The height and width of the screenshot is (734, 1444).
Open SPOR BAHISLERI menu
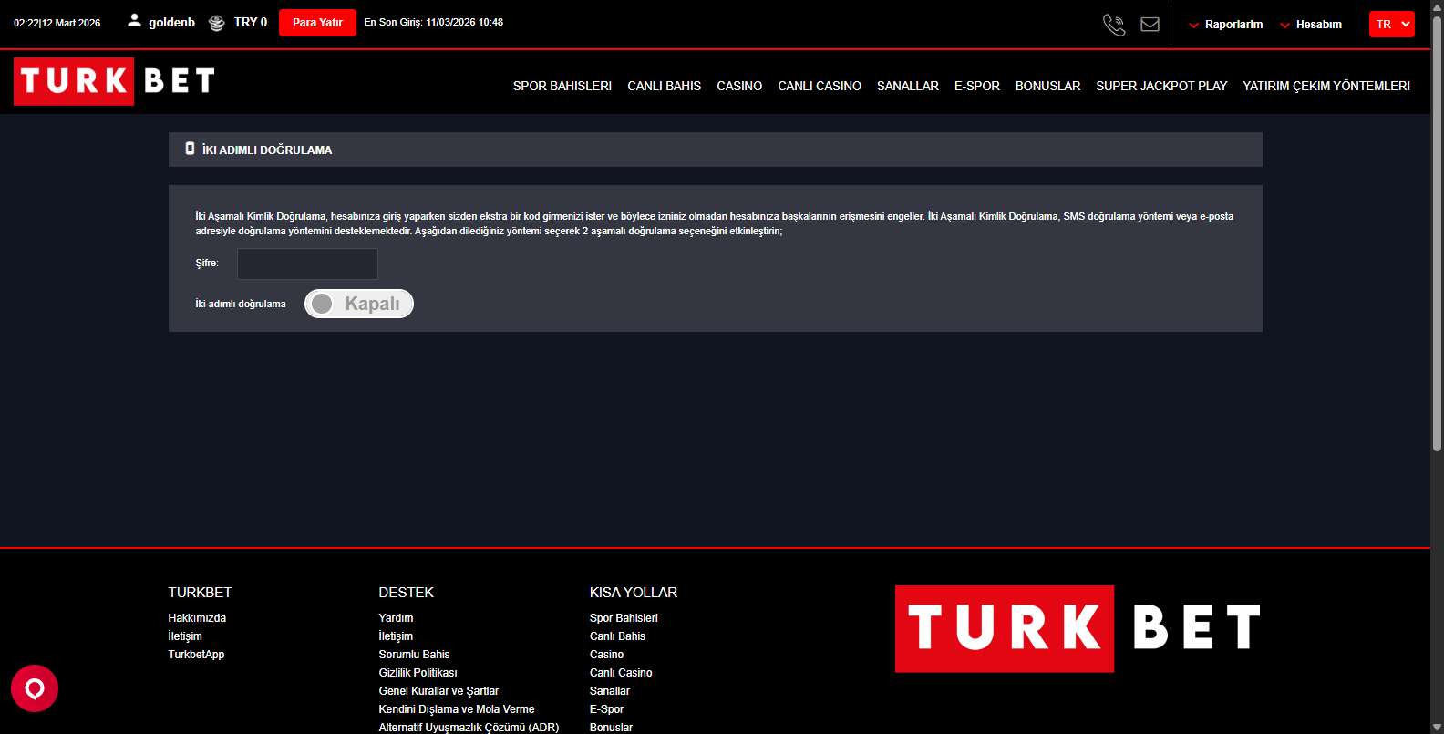coord(562,86)
